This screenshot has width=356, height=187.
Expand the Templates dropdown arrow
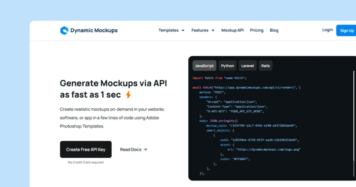click(183, 30)
